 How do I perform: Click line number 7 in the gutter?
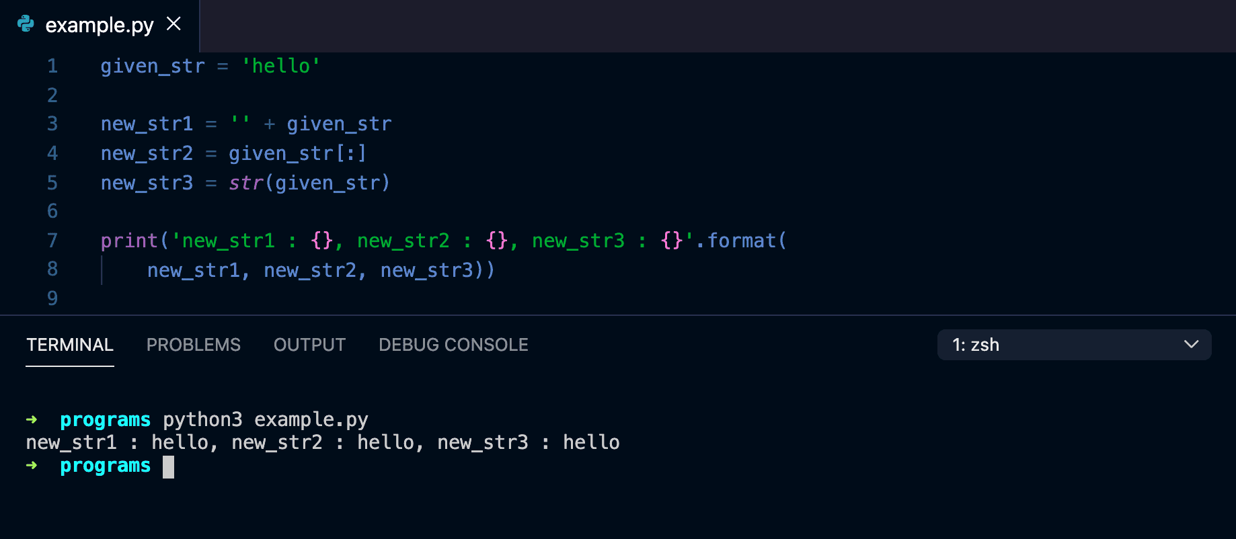pyautogui.click(x=52, y=241)
